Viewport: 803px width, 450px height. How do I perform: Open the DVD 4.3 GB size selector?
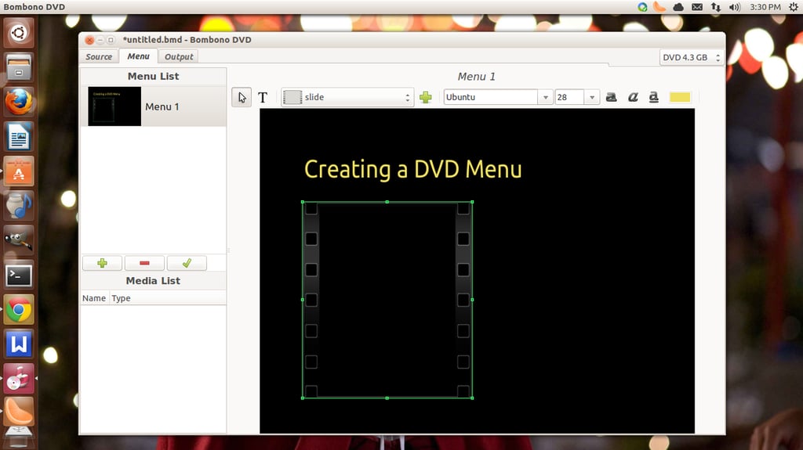pyautogui.click(x=692, y=57)
